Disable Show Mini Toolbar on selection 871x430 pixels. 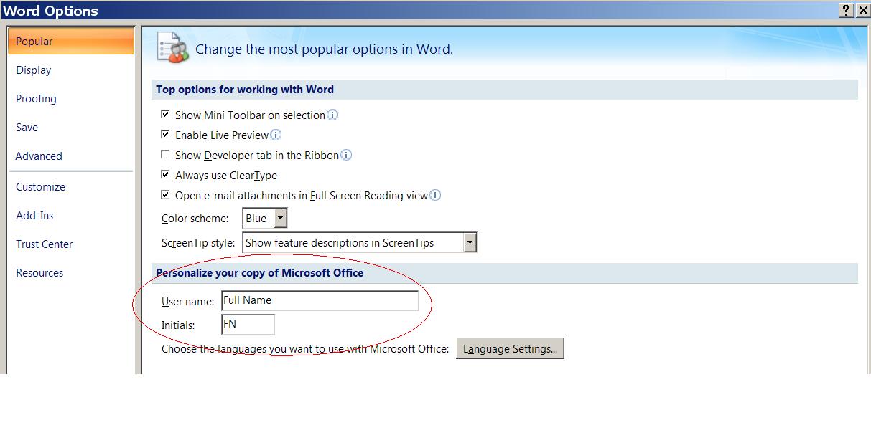tap(165, 115)
